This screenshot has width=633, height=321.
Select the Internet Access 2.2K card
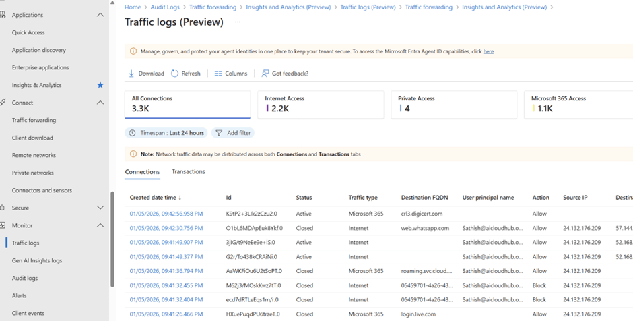(x=320, y=104)
